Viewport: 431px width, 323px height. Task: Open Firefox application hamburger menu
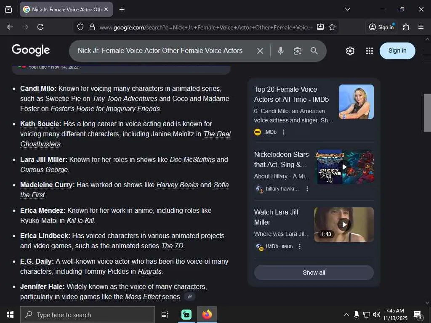click(421, 27)
